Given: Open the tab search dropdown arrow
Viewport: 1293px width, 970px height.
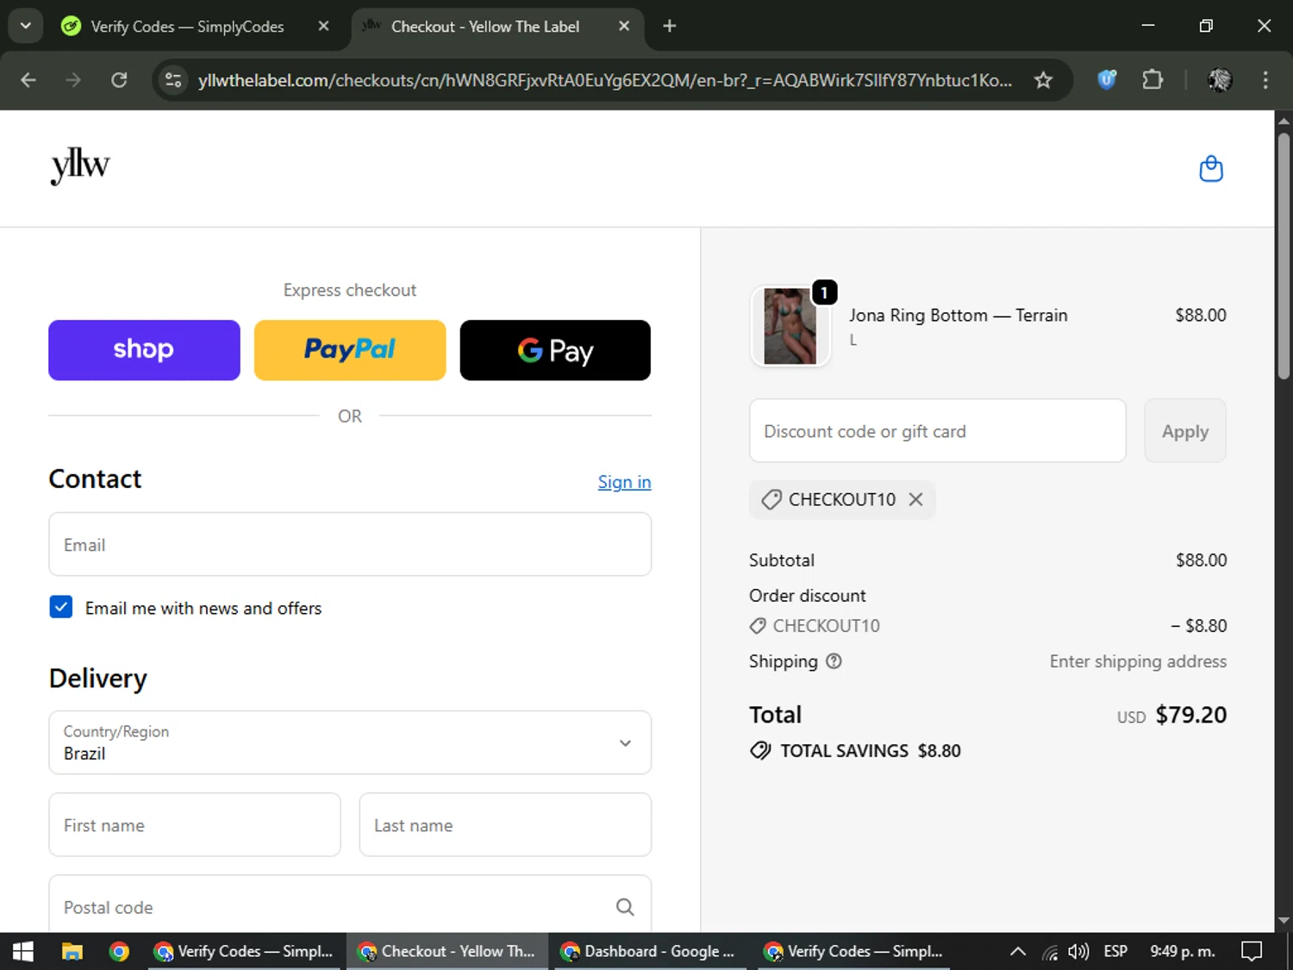Looking at the screenshot, I should [x=26, y=26].
